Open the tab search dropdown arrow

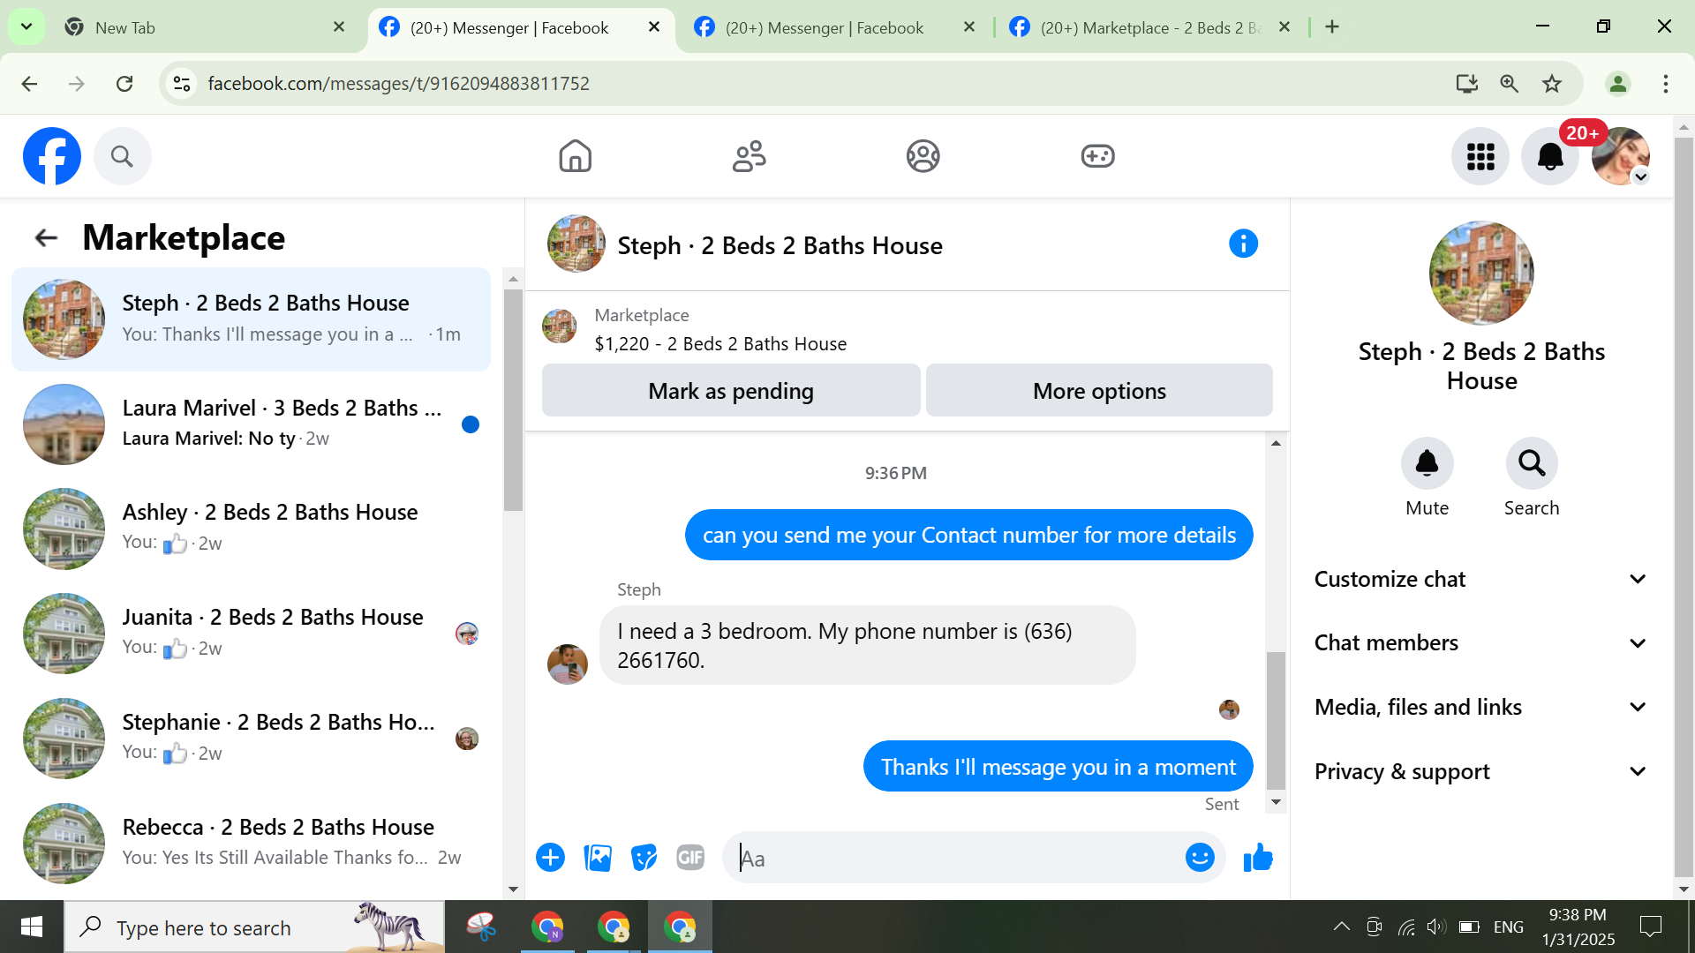pyautogui.click(x=26, y=27)
